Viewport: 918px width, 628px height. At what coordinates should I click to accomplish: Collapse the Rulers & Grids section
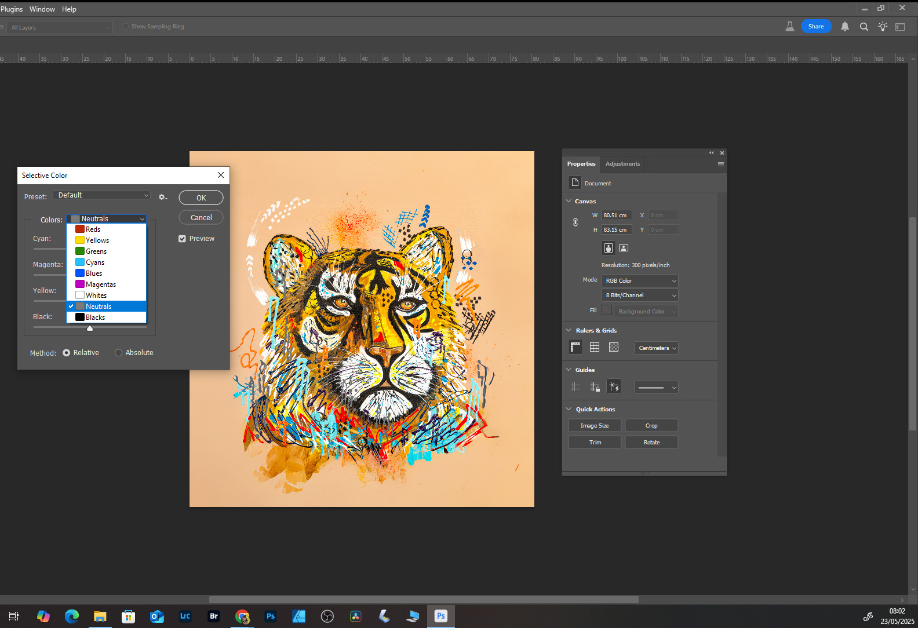pos(569,330)
